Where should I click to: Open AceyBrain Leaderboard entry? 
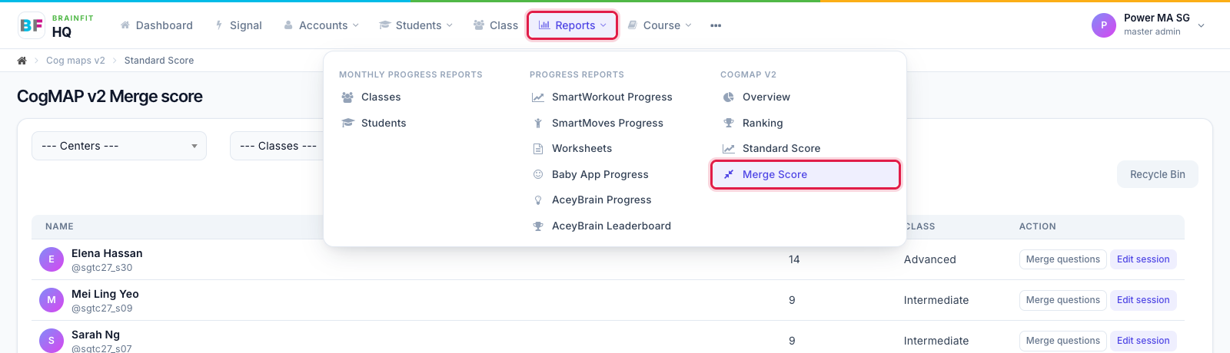click(x=611, y=226)
